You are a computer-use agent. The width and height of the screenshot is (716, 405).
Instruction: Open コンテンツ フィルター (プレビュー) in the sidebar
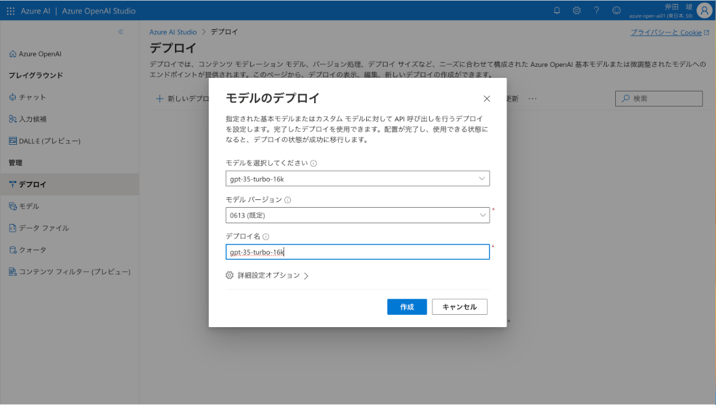[70, 271]
